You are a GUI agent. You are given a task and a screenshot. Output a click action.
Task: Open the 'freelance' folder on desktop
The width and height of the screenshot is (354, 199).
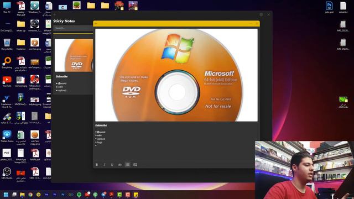[21, 44]
